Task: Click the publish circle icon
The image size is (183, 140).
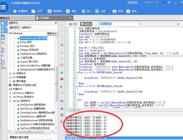Action: tap(97, 11)
